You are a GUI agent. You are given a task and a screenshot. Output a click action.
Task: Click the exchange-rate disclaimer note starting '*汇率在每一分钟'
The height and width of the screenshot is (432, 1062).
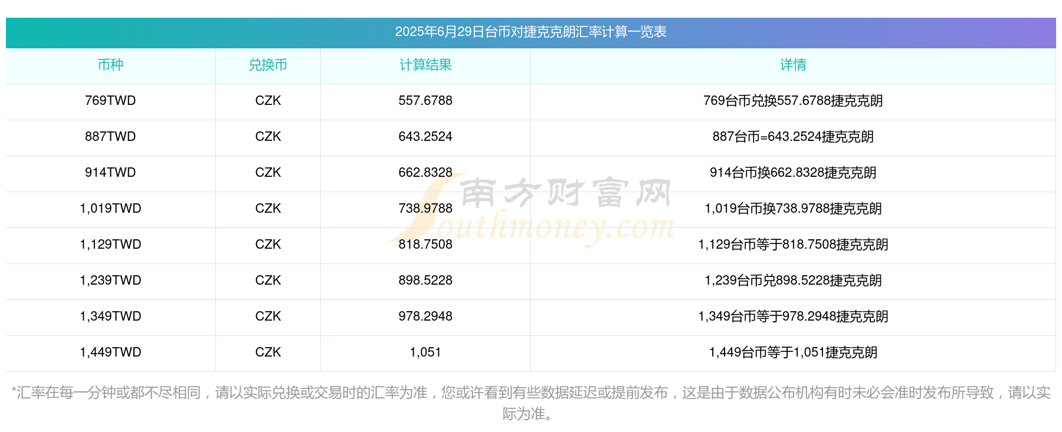(530, 403)
